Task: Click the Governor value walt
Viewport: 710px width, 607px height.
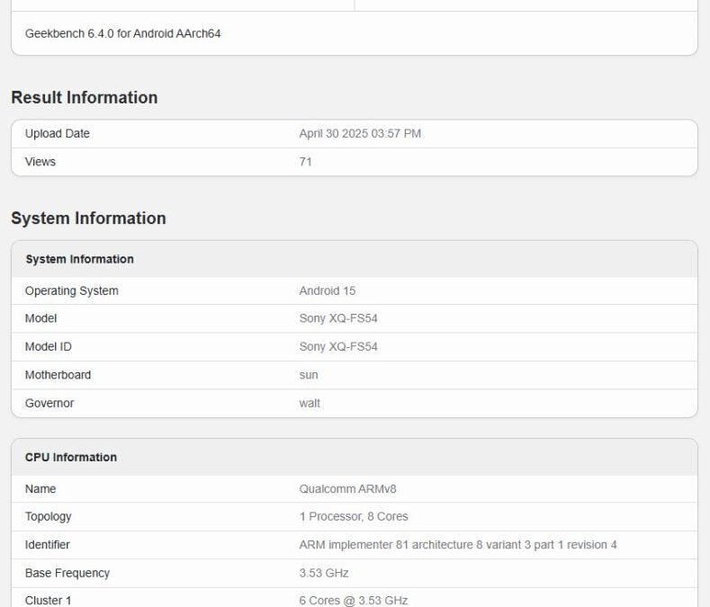Action: pos(310,404)
